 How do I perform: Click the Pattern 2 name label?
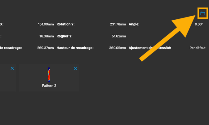(x=49, y=85)
